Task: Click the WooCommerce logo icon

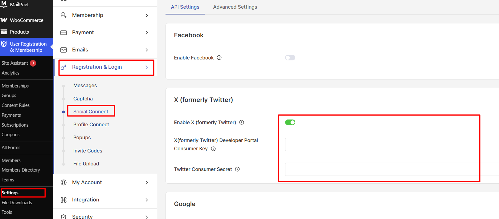Action: click(4, 20)
